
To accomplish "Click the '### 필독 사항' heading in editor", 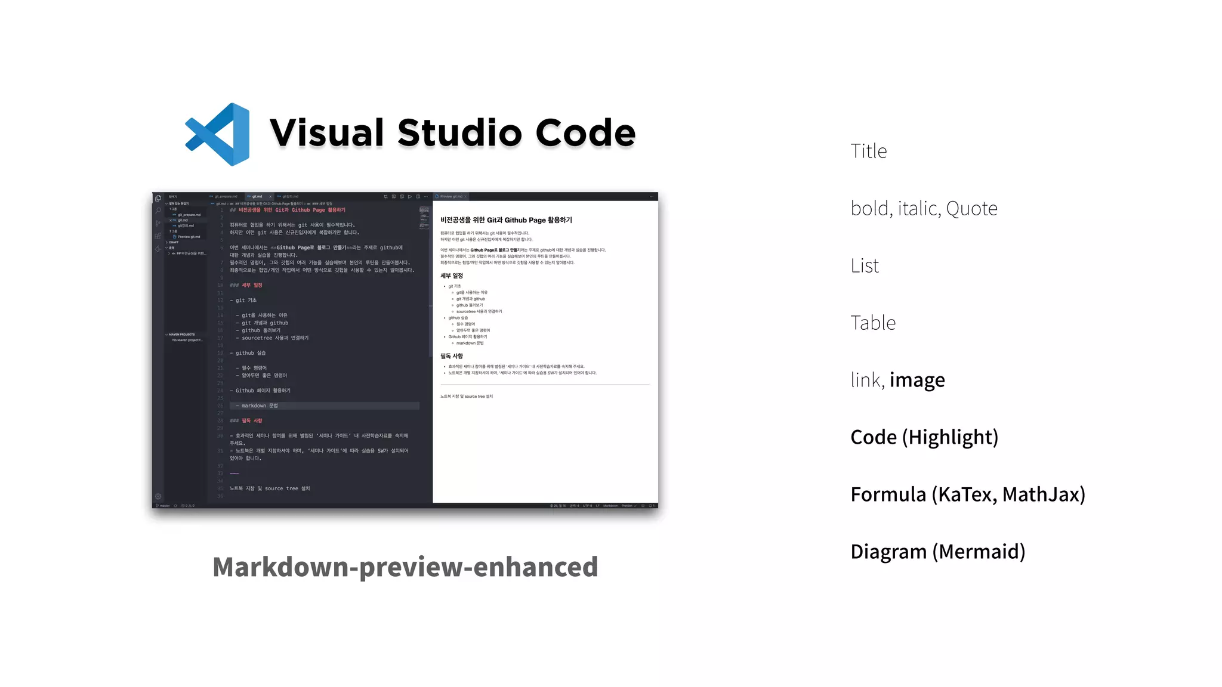I will coord(246,420).
